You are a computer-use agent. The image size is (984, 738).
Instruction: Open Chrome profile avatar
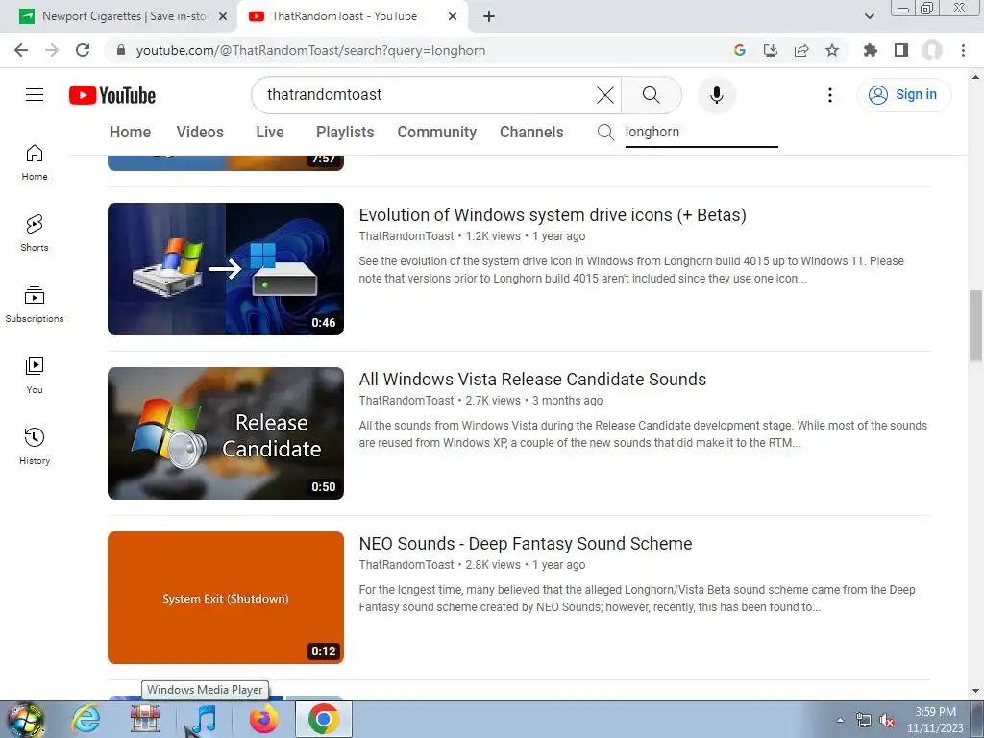[932, 50]
